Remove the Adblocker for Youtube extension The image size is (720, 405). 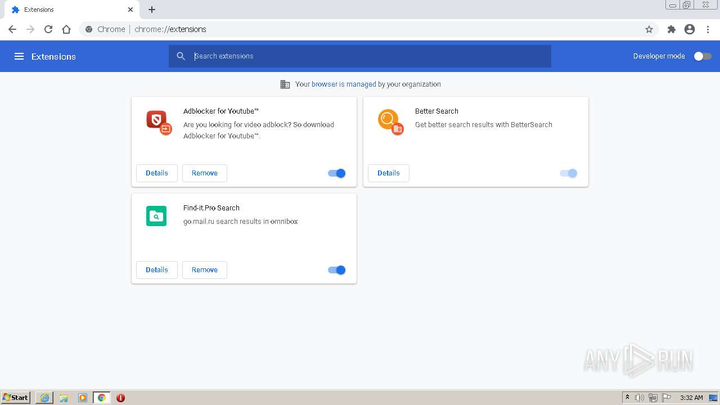coord(205,173)
